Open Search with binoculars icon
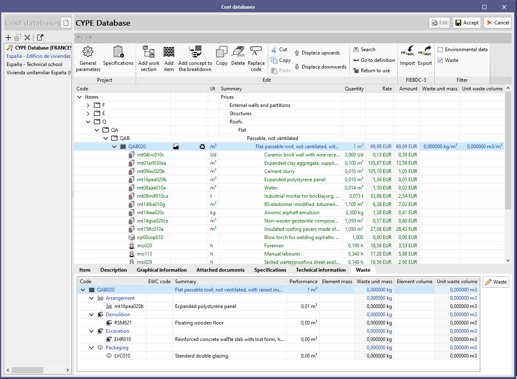Viewport: 517px width, 379px height. tap(364, 50)
